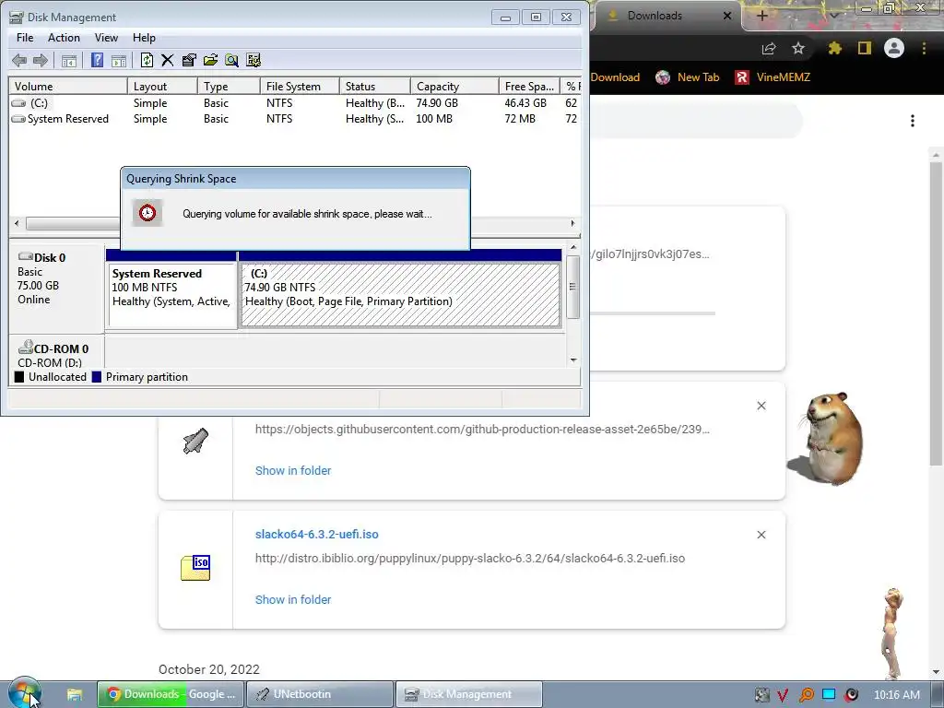Image resolution: width=944 pixels, height=708 pixels.
Task: Open Chrome extensions puzzle icon
Action: [834, 48]
